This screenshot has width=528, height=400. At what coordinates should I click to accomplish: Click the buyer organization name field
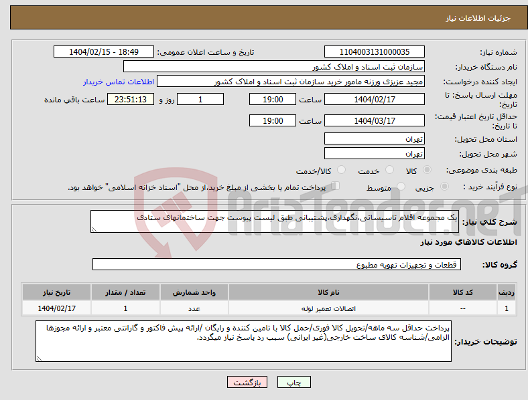pos(274,66)
